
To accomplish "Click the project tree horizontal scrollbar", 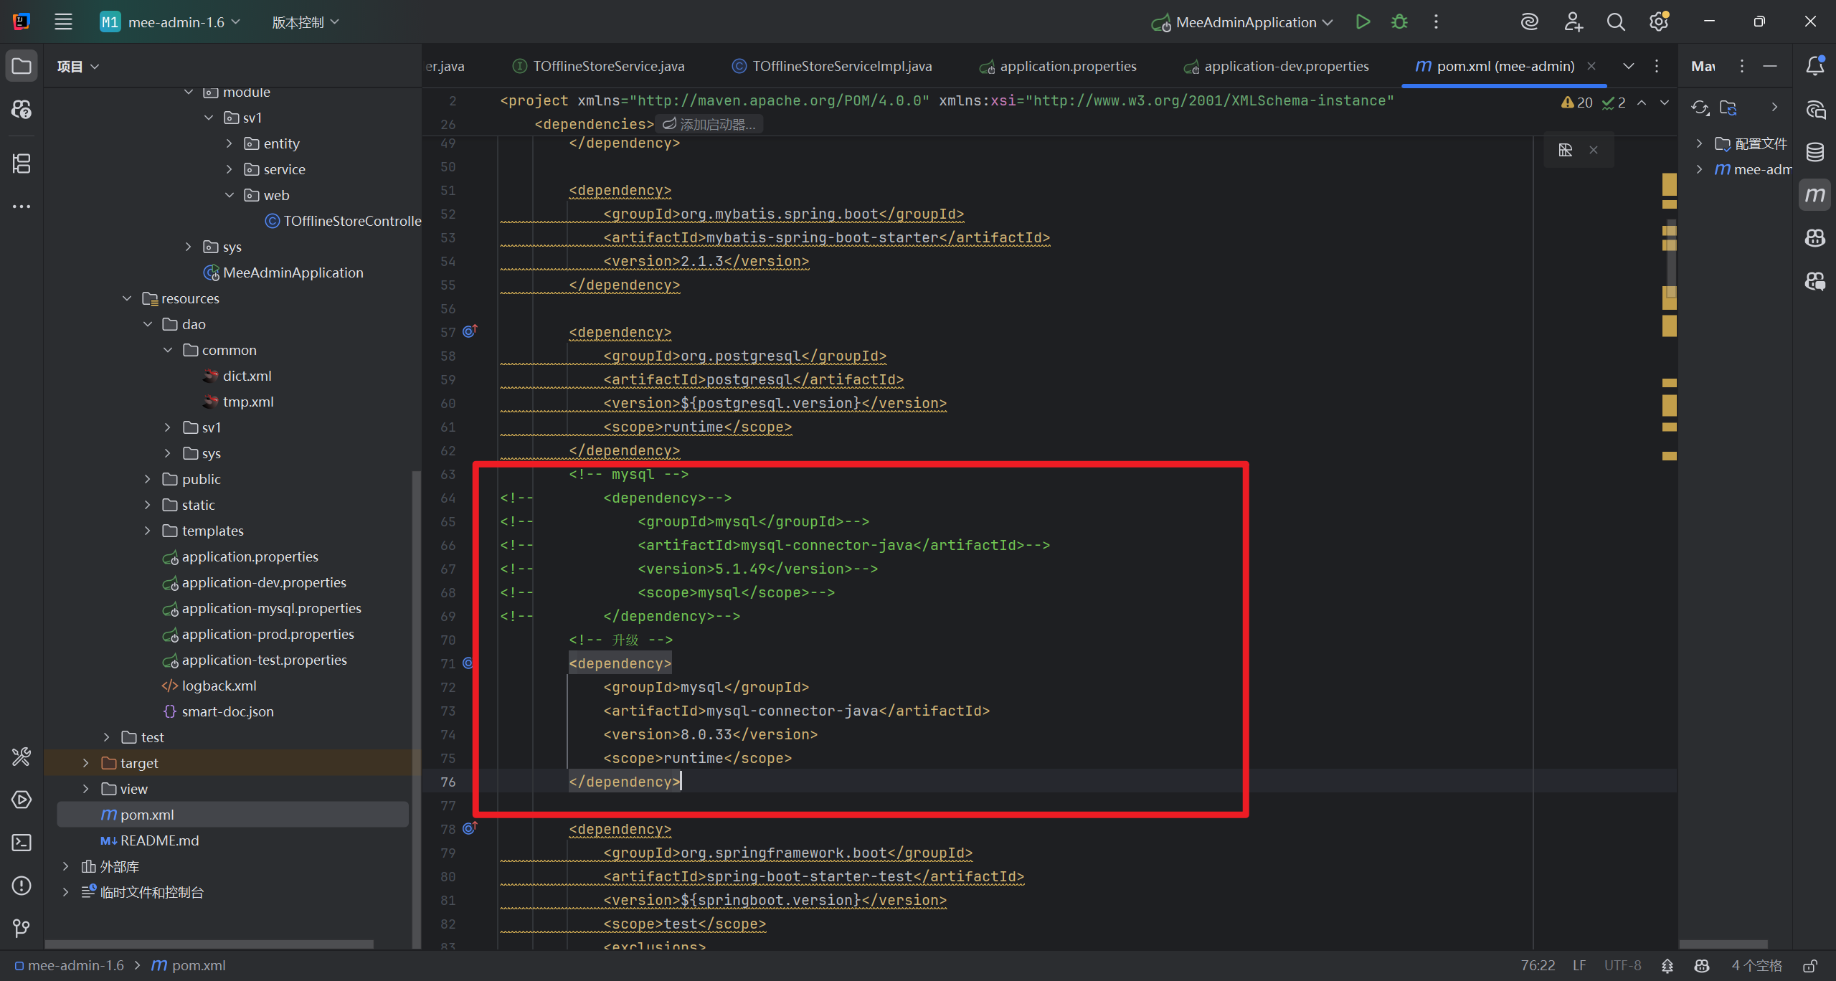I will click(209, 944).
